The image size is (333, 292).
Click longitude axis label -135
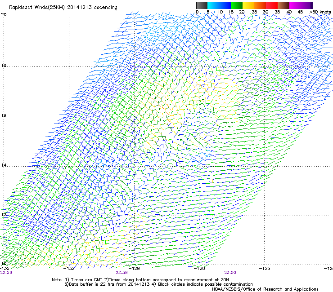pos(4,268)
